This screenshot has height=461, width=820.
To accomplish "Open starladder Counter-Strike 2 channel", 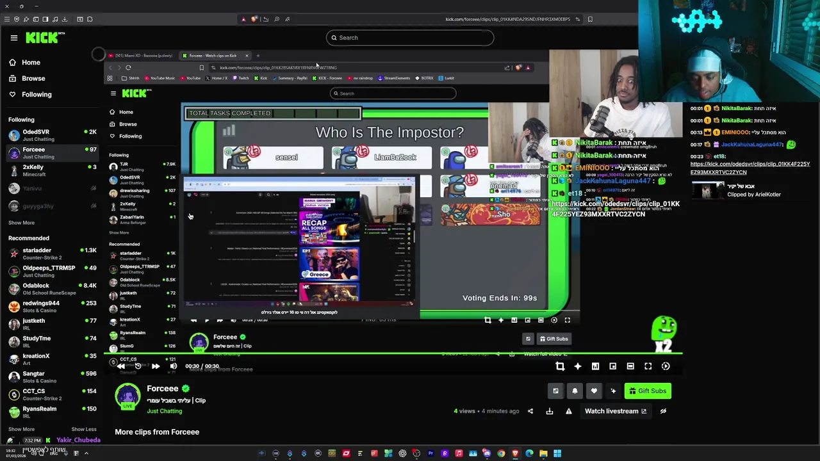I will click(x=51, y=254).
